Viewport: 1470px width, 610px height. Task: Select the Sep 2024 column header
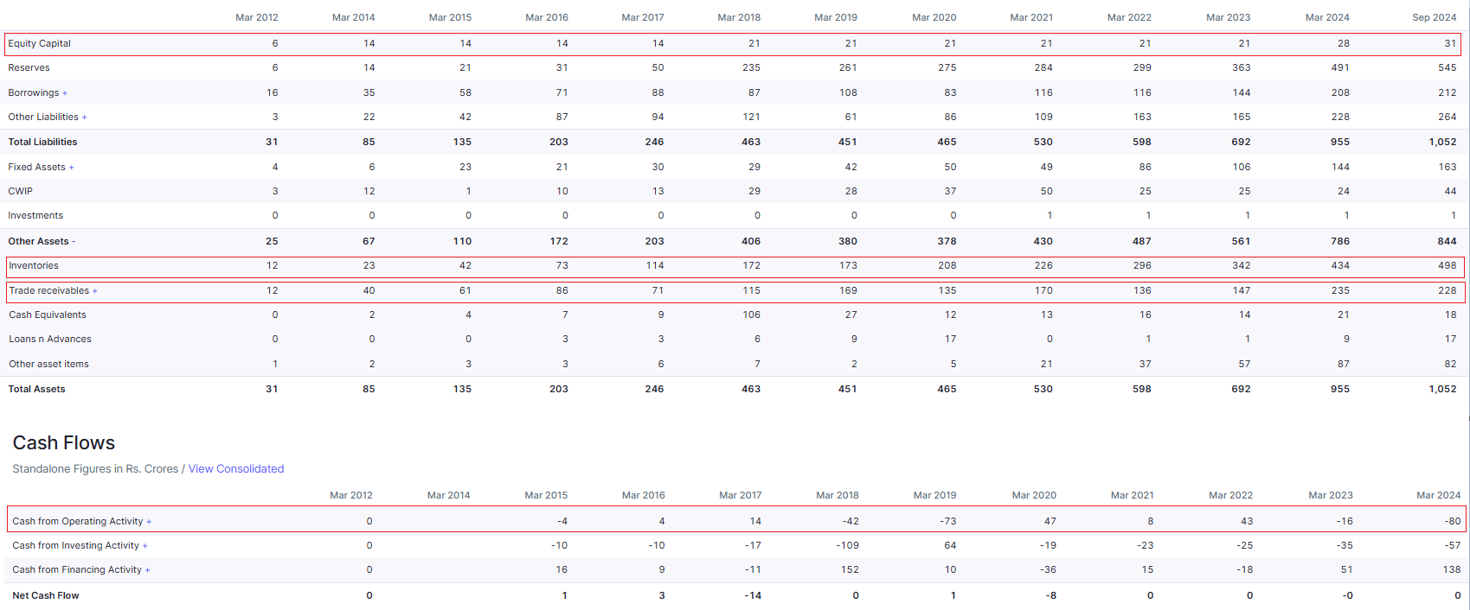pos(1435,17)
